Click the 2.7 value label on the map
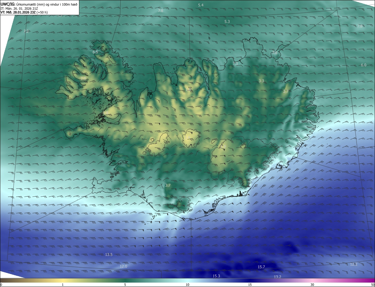The image size is (375, 287). (286, 91)
